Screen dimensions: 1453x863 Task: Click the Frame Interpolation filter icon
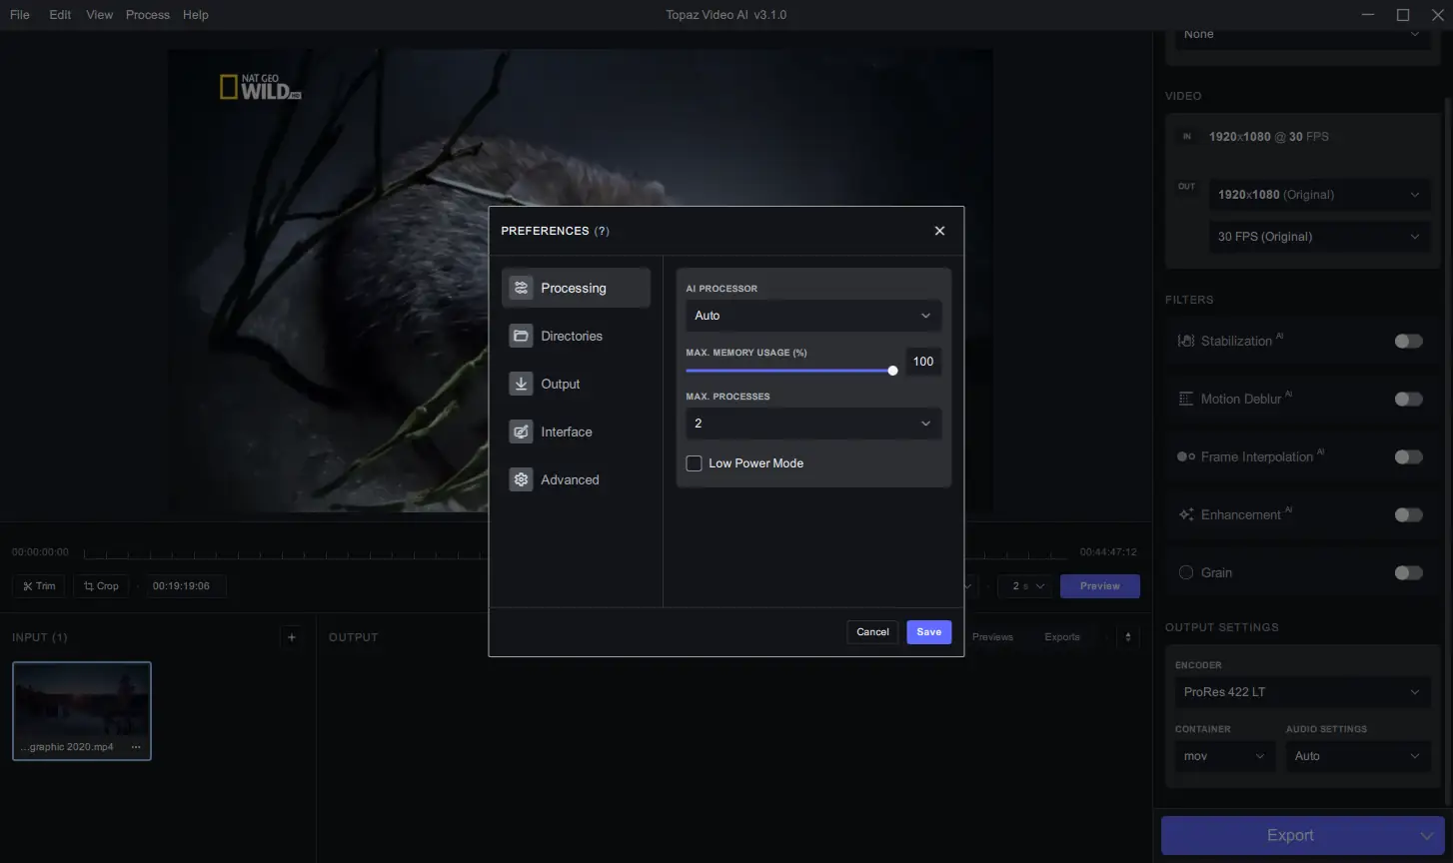tap(1186, 457)
